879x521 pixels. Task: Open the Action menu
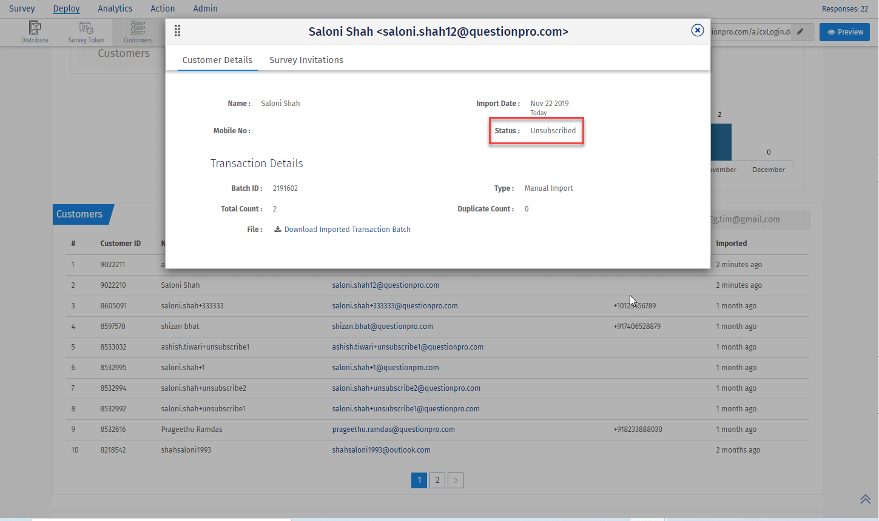163,8
